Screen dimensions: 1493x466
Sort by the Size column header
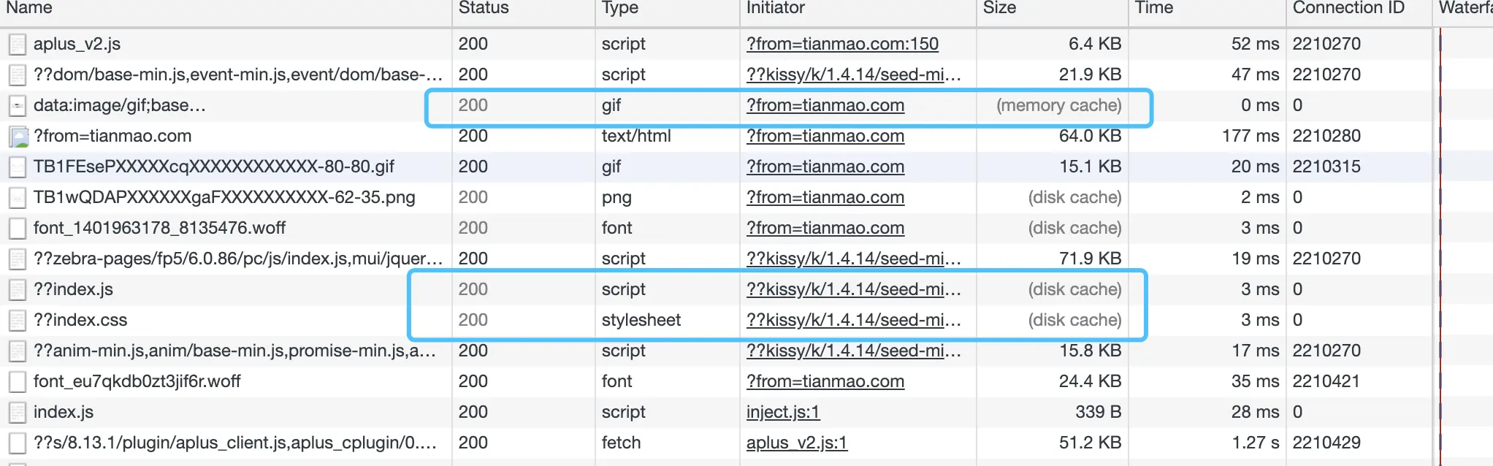point(999,8)
